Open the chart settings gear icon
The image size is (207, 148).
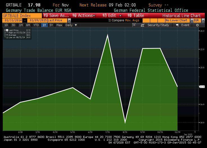(x=197, y=25)
